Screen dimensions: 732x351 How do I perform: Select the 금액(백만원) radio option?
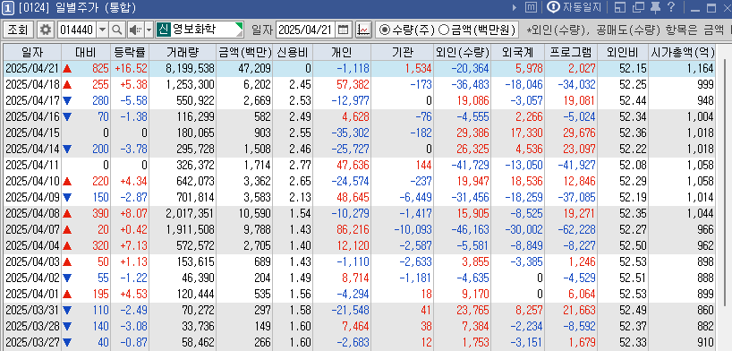[x=477, y=30]
